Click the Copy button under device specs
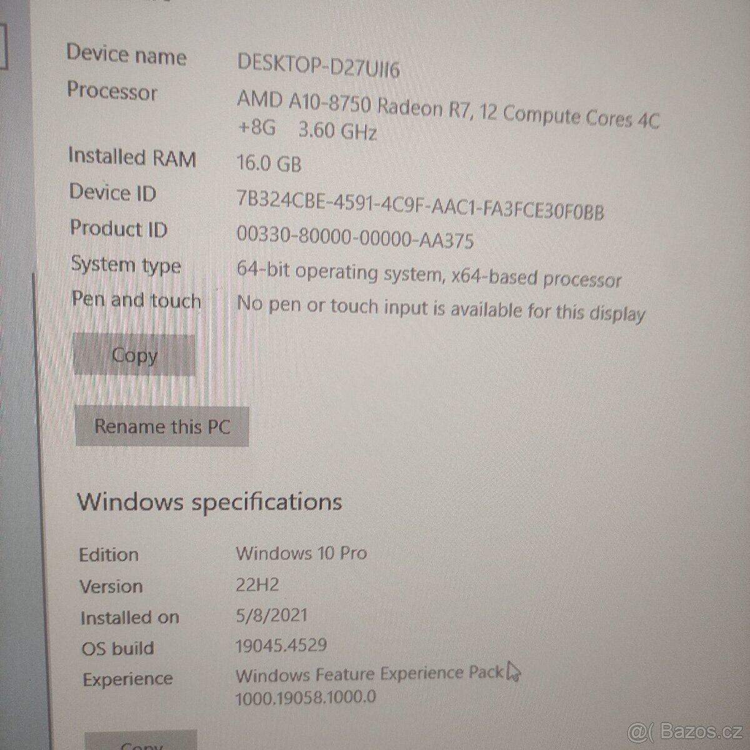This screenshot has height=750, width=750. click(134, 355)
